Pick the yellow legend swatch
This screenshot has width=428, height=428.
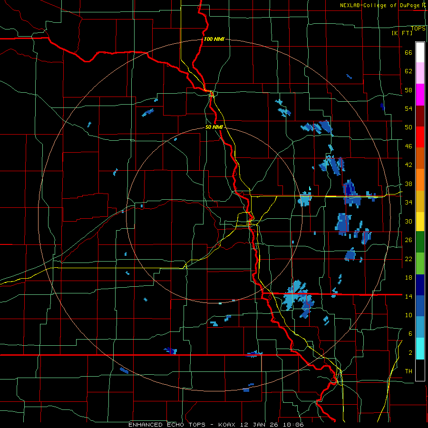pos(420,222)
